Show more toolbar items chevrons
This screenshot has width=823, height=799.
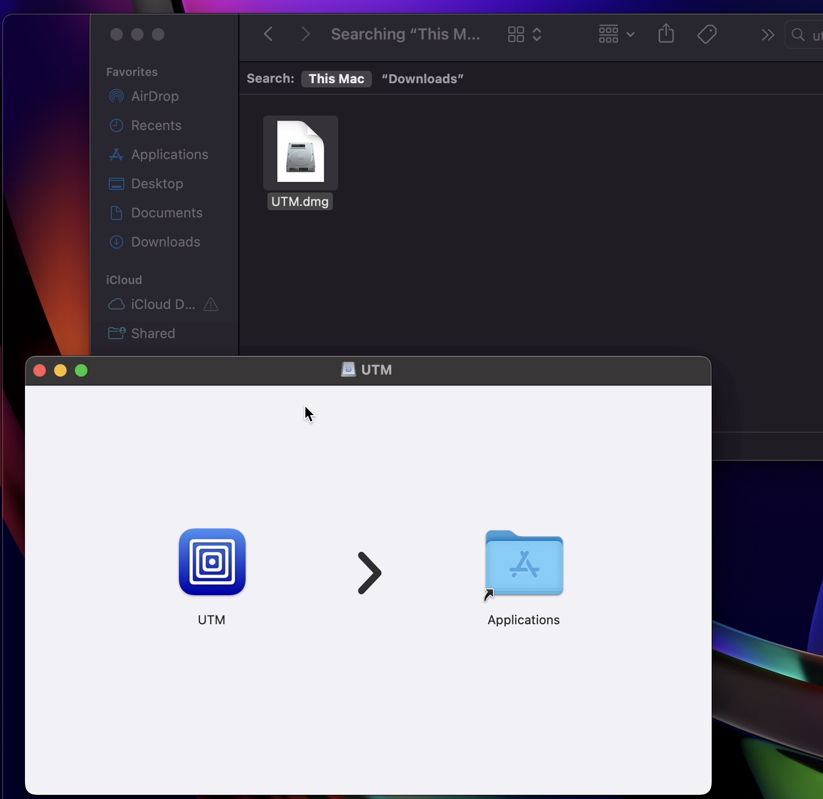(768, 35)
